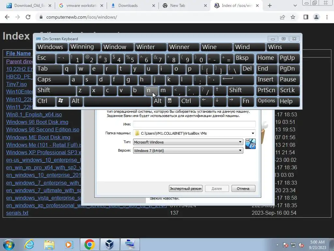
Task: Click the Windows 7 64-bit OS icon
Action: tap(250, 144)
